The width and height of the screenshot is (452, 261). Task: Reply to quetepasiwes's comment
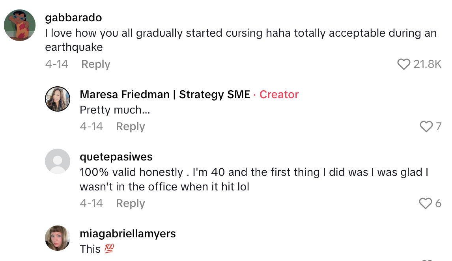tap(130, 203)
